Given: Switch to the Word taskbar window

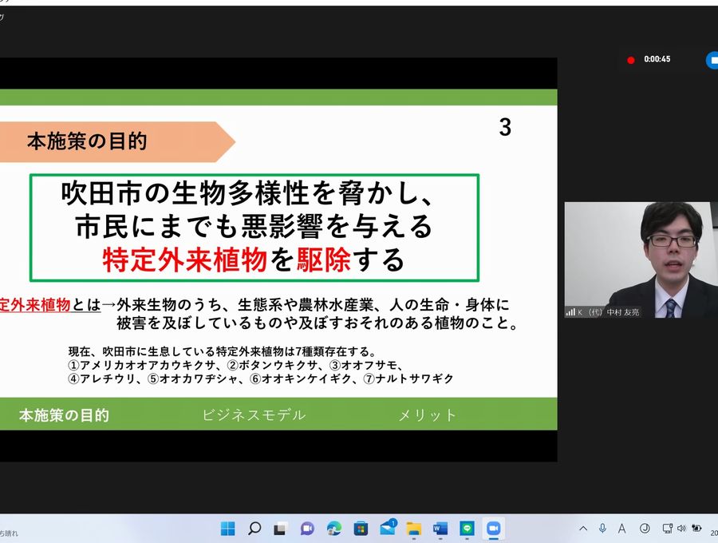Looking at the screenshot, I should (440, 529).
